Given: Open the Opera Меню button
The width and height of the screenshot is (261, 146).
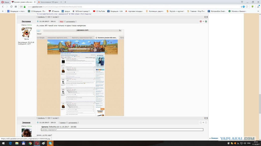Looking at the screenshot, I should (x=5, y=2).
